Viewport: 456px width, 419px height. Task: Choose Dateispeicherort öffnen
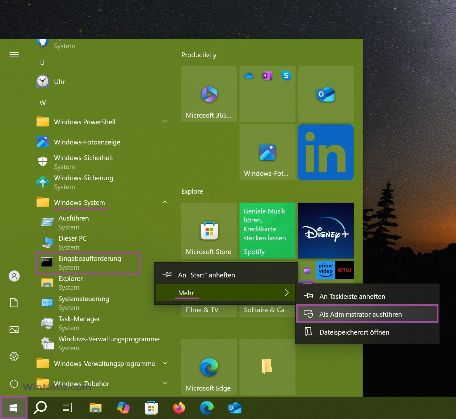367,332
